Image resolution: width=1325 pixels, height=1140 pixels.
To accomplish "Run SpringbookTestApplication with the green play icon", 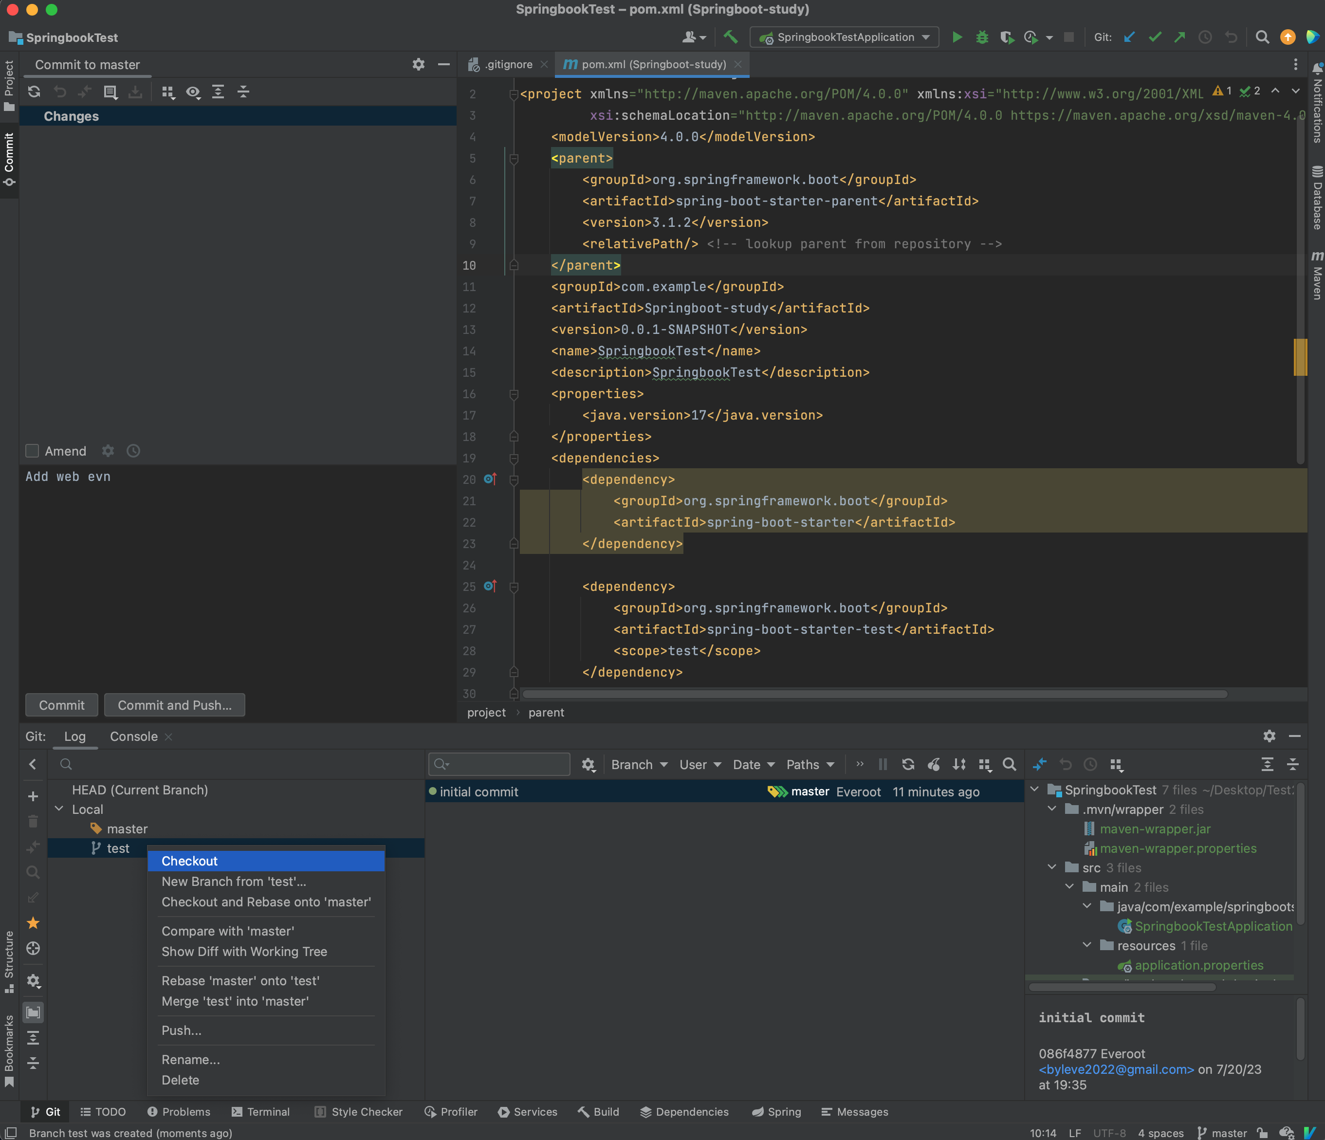I will click(957, 37).
